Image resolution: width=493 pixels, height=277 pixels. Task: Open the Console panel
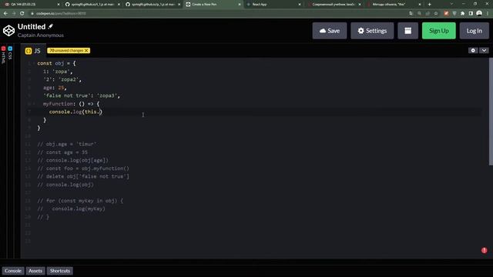[x=13, y=271]
